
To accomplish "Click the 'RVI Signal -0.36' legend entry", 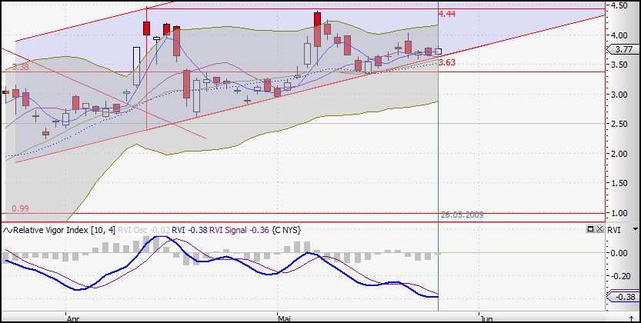I will [x=239, y=230].
